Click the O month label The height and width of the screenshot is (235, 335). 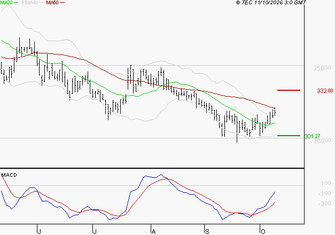(x=263, y=231)
